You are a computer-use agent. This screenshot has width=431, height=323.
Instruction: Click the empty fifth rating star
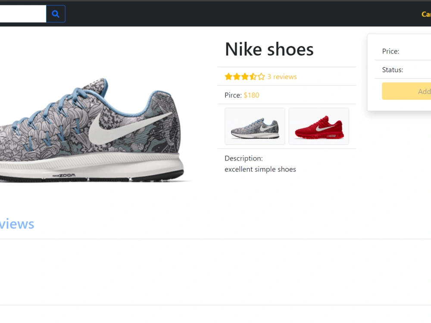click(x=261, y=77)
